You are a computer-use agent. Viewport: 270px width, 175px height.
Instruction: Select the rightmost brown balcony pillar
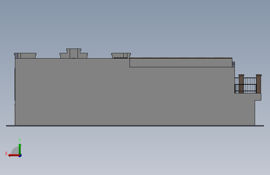pyautogui.click(x=259, y=84)
